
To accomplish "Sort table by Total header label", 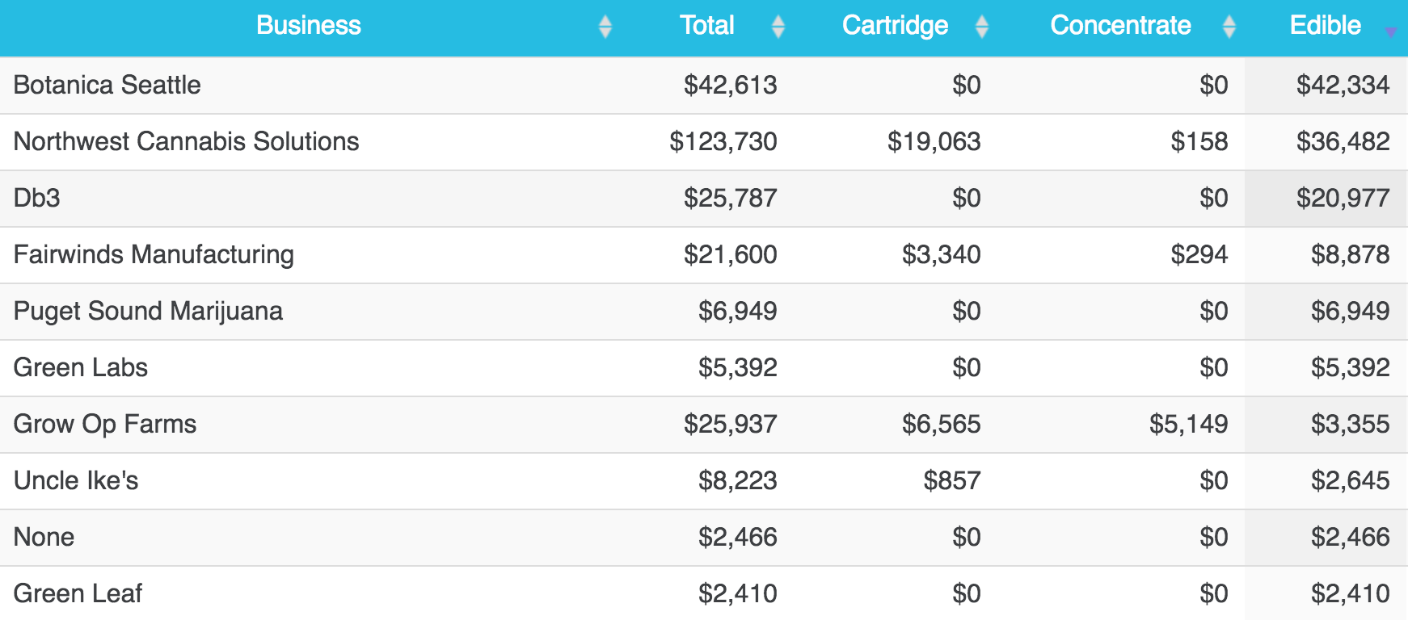I will pyautogui.click(x=707, y=26).
